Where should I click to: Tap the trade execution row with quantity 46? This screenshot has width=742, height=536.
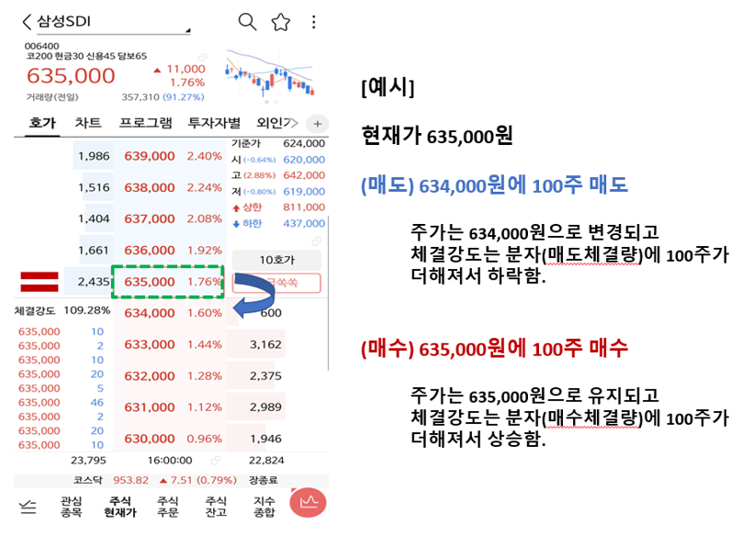click(x=61, y=403)
